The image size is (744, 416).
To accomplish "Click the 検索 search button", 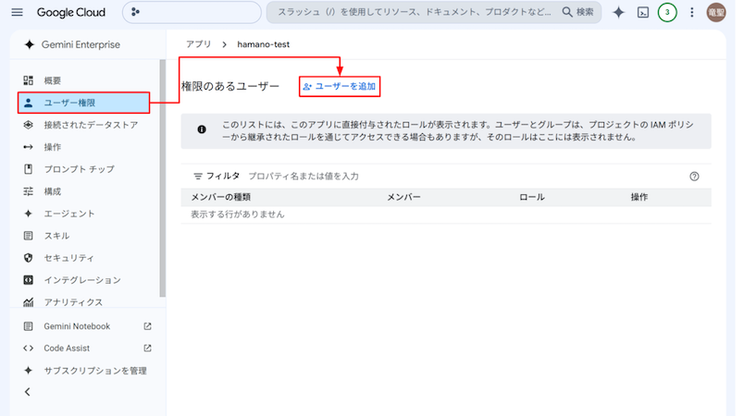I will tap(578, 12).
